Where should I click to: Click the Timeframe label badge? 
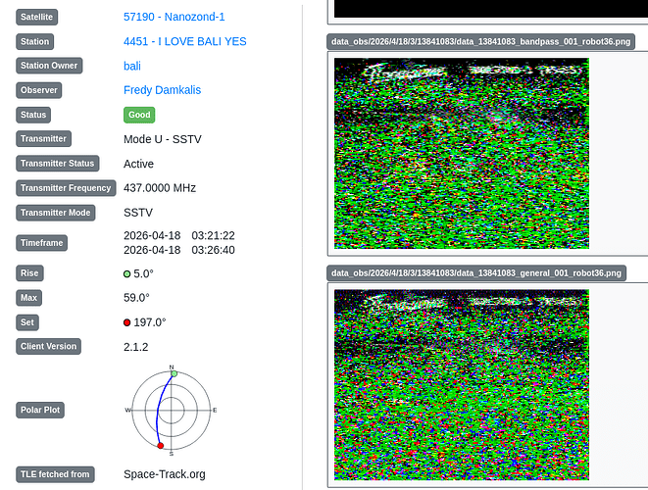point(41,243)
